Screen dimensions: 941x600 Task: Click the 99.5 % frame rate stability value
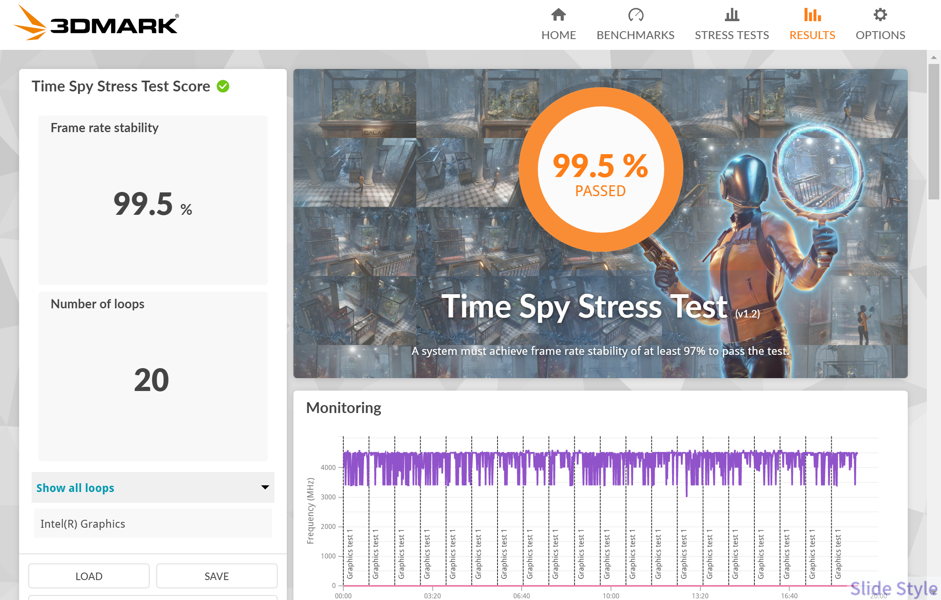pos(153,204)
